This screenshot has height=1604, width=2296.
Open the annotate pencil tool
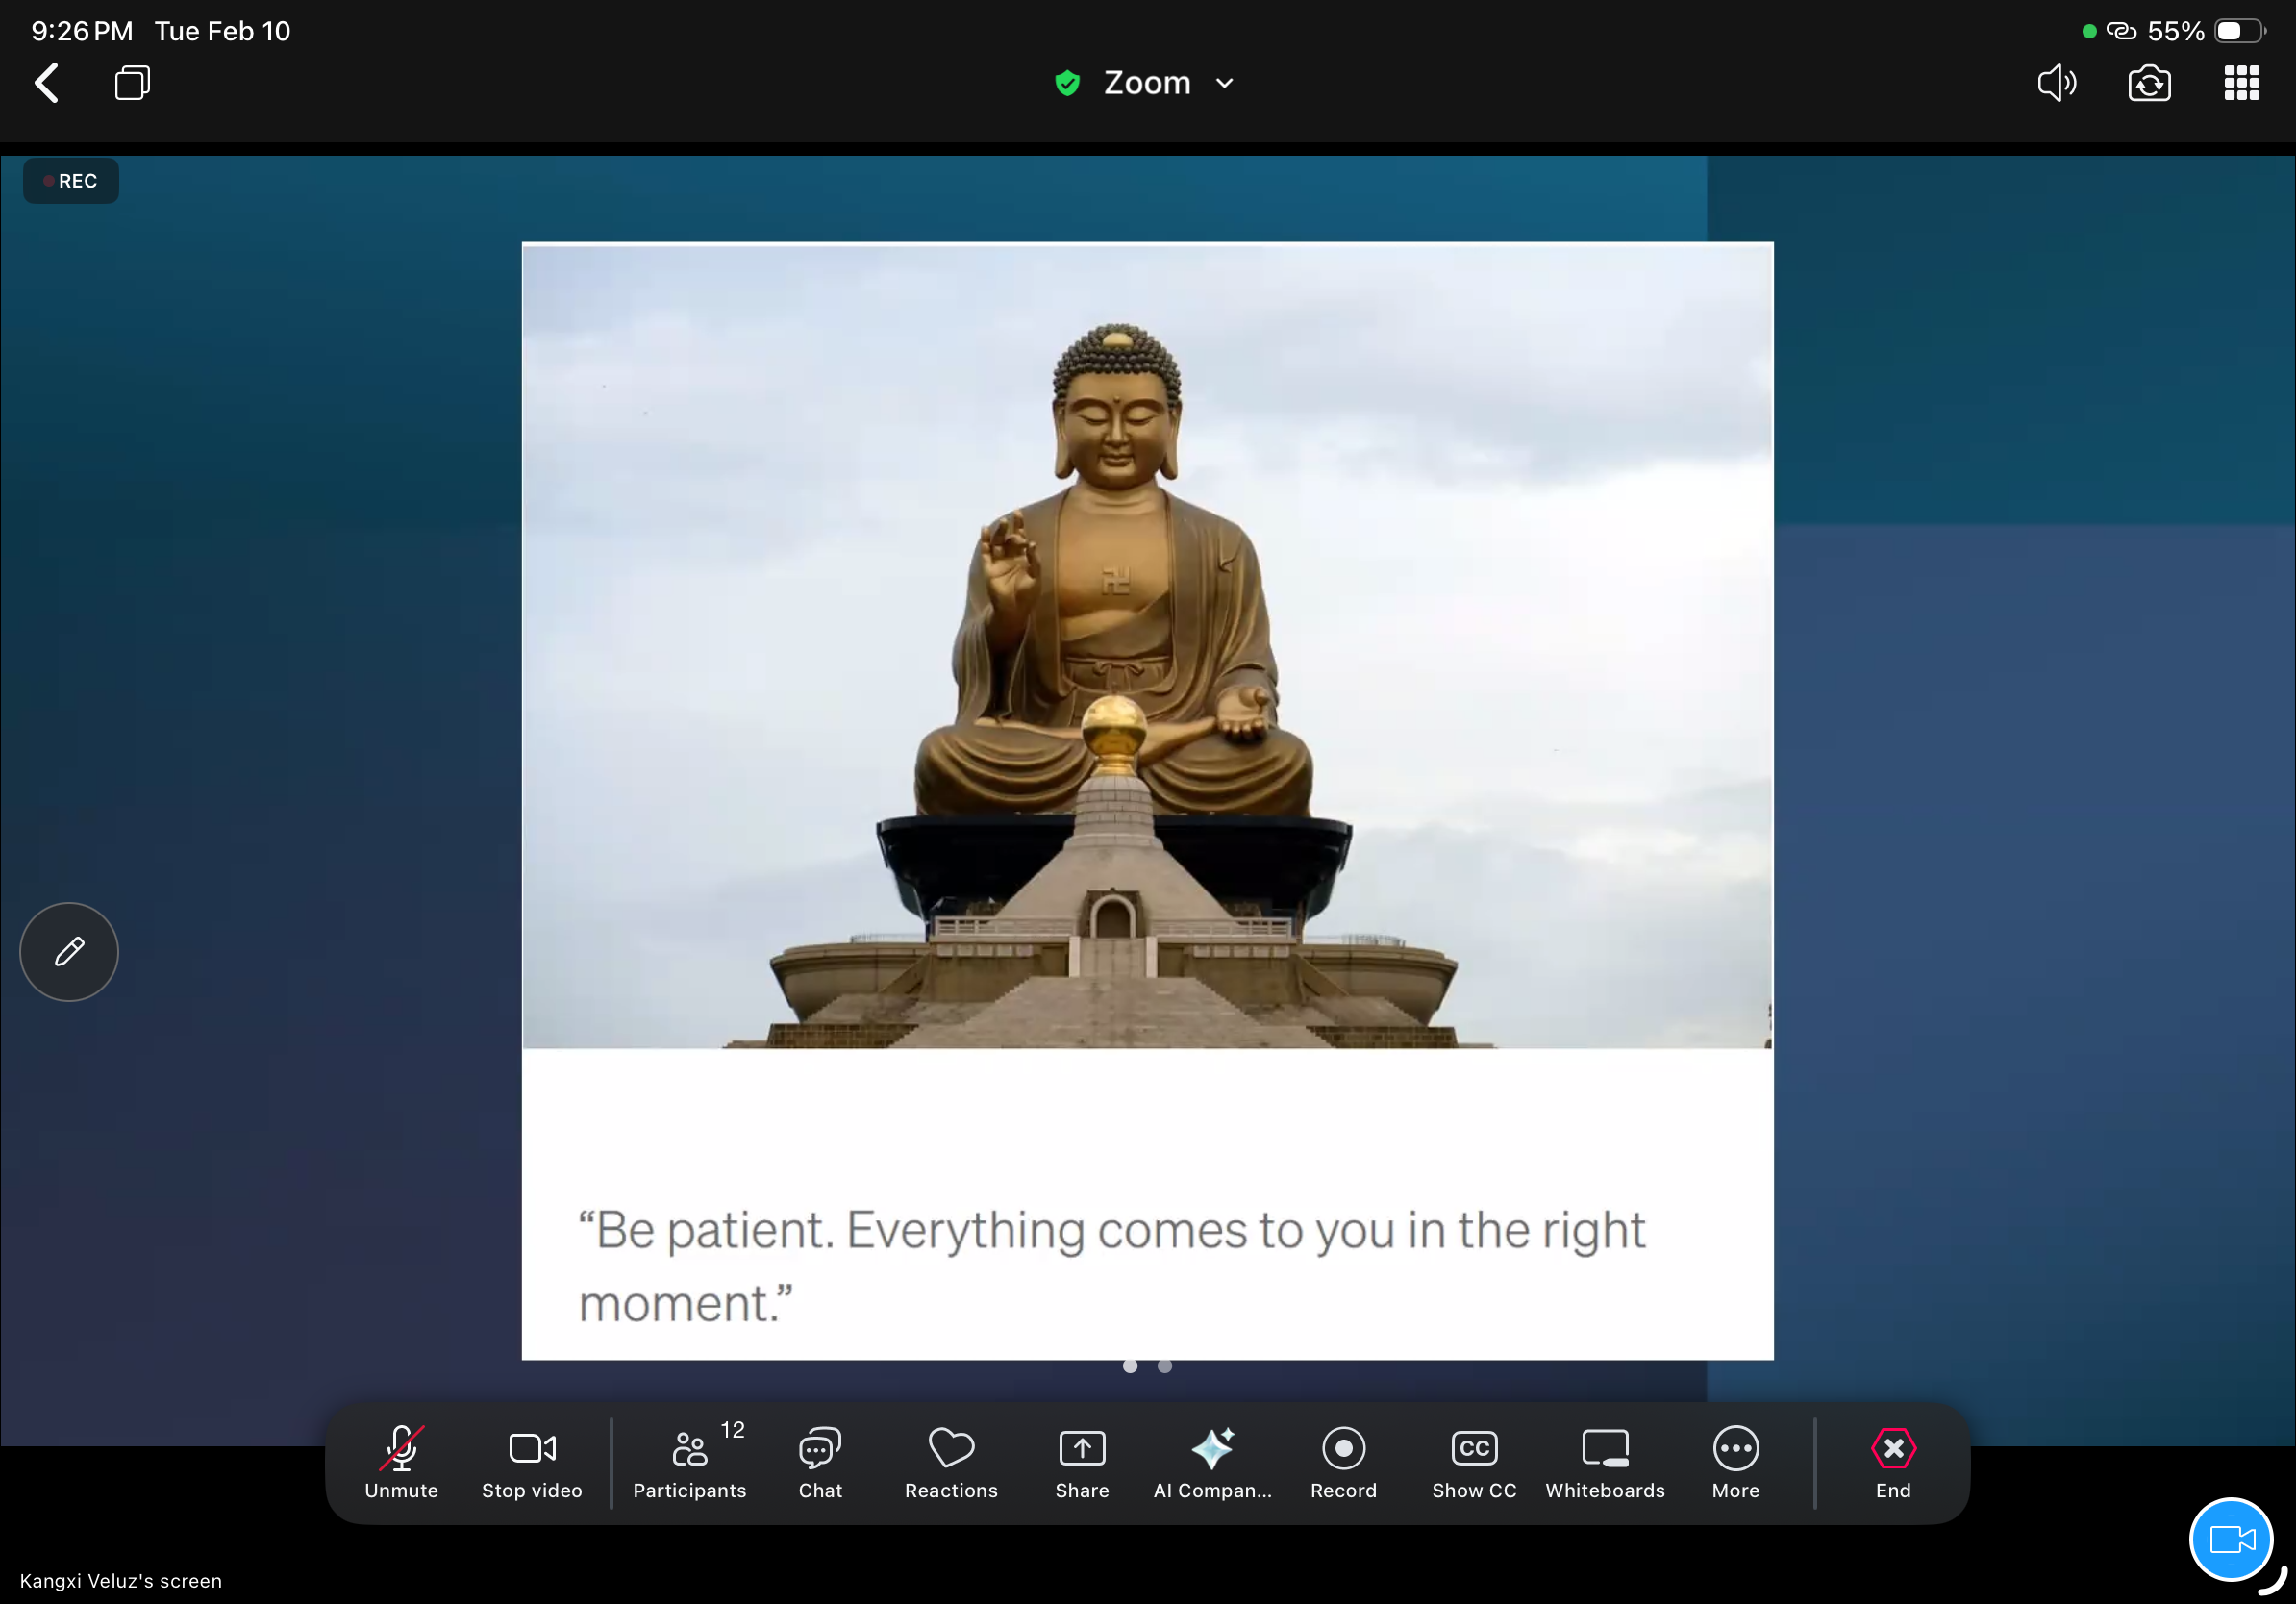(69, 951)
